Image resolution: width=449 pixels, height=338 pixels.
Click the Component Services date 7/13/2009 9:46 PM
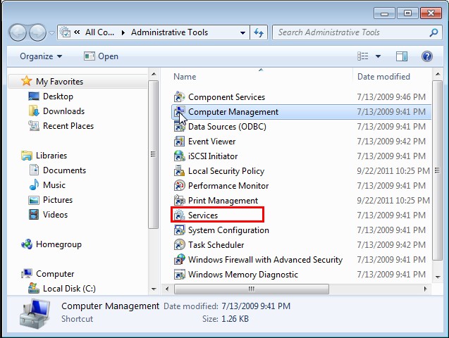[x=391, y=97]
